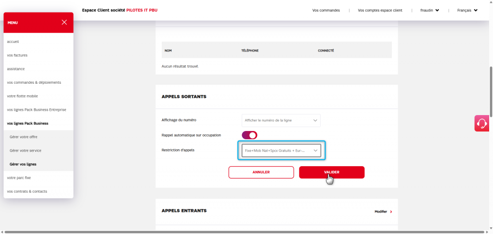Screen dimensions: 493x234
Task: Open votre flotte mobile menu entry
Action: [x=22, y=96]
